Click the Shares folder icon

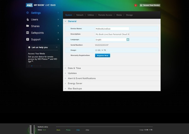click(28, 26)
